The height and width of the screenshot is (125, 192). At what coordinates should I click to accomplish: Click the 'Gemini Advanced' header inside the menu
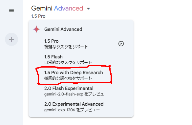[x=63, y=29]
